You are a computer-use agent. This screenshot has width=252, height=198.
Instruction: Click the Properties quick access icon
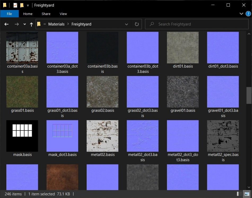15,5
